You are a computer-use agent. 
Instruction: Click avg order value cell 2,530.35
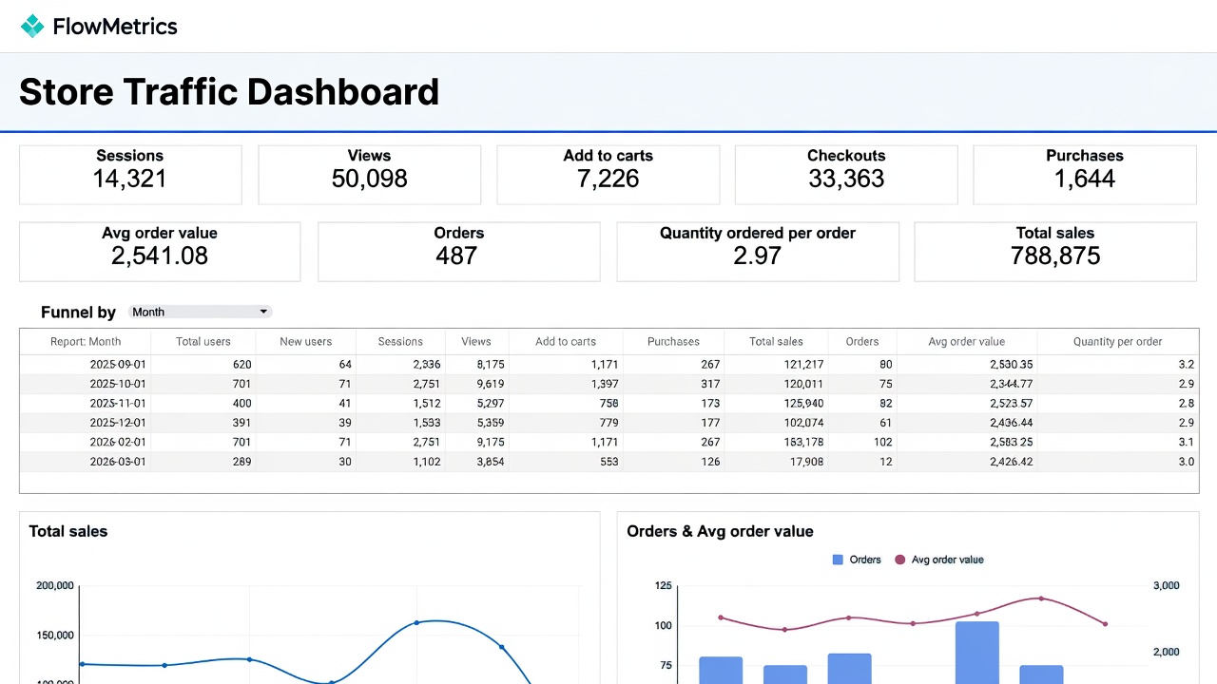point(1011,364)
